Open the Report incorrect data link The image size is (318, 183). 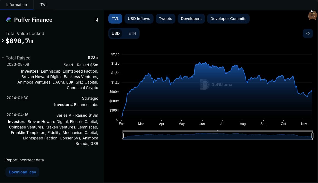click(x=25, y=160)
